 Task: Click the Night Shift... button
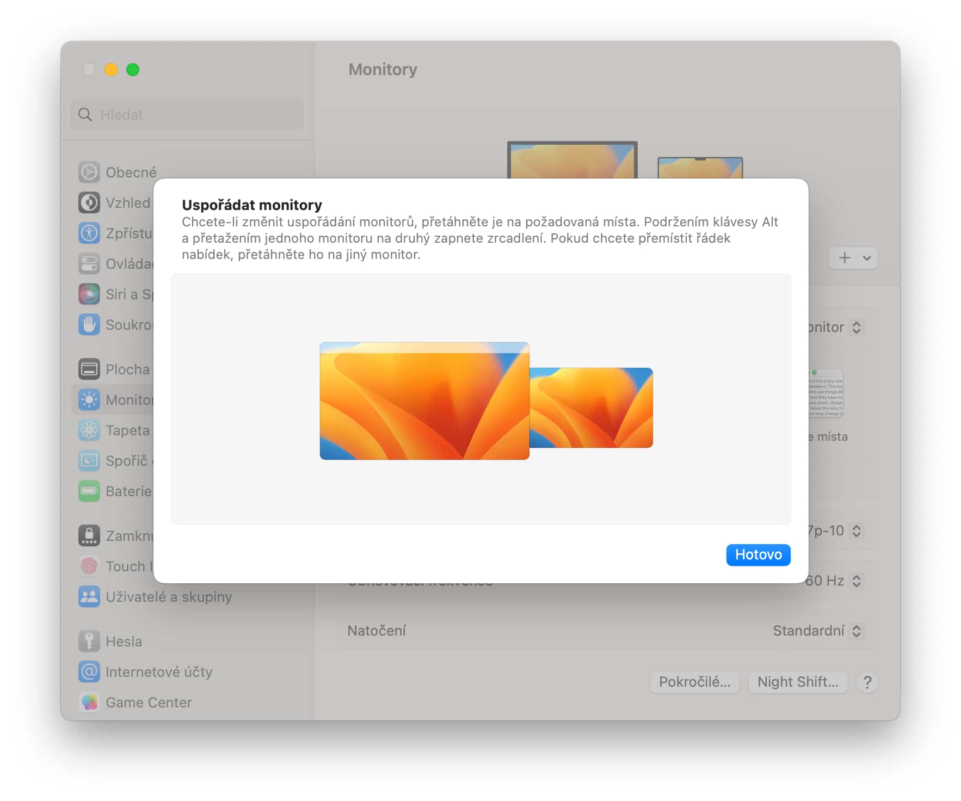coord(798,682)
